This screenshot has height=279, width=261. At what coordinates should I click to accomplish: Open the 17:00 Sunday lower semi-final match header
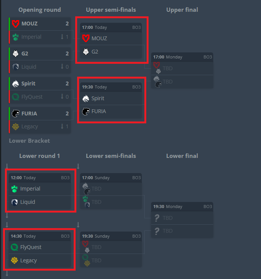click(111, 178)
